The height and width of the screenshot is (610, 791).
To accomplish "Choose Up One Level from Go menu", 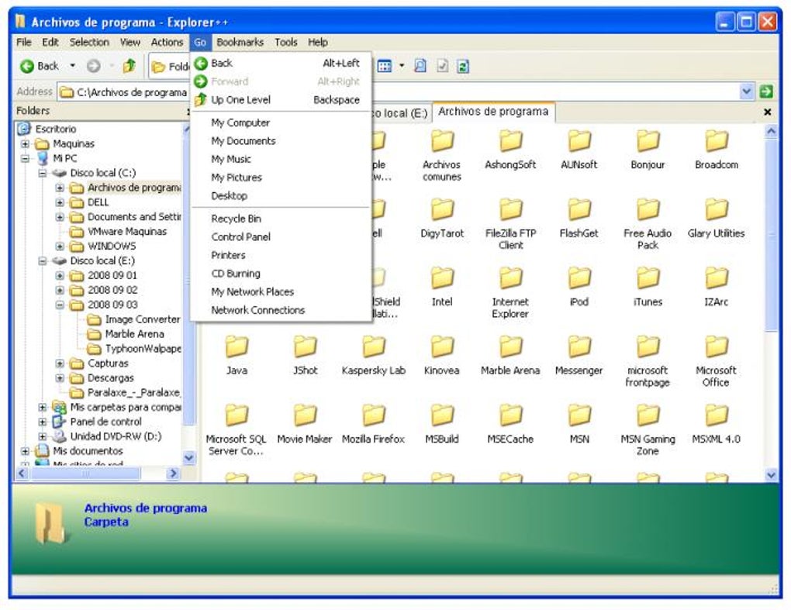I will [281, 100].
